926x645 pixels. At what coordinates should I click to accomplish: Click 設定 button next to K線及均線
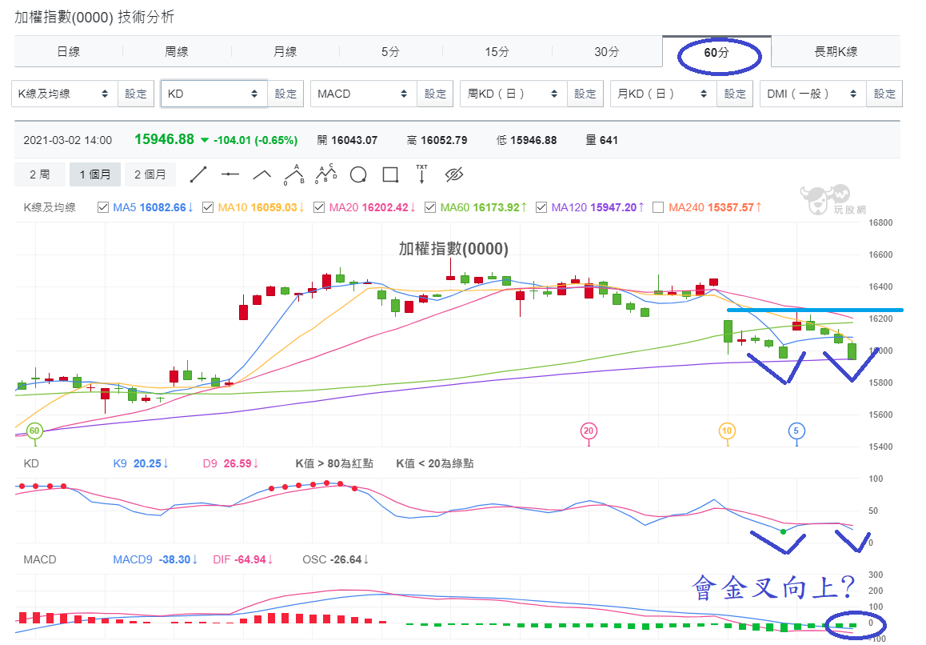(136, 94)
